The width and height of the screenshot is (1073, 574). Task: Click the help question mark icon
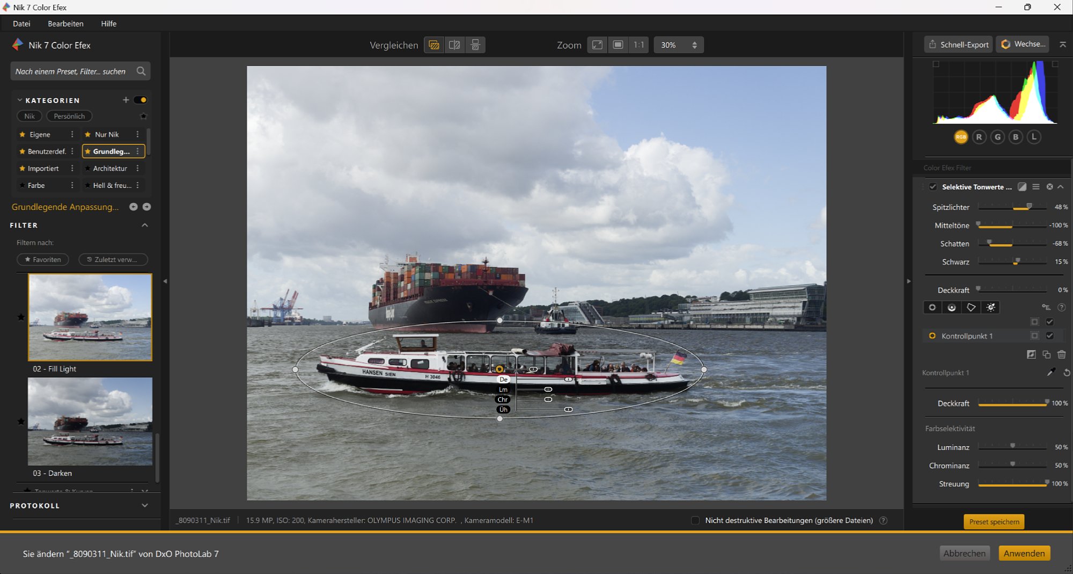[1061, 307]
